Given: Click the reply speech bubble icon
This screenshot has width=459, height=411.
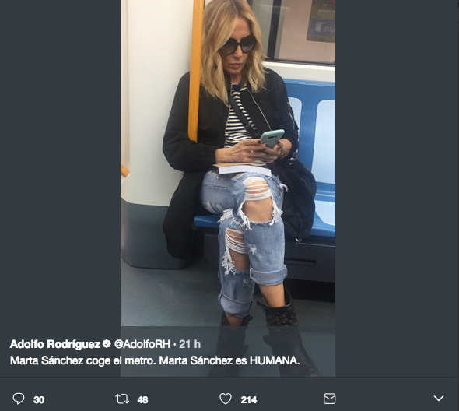Looking at the screenshot, I should pos(19,399).
